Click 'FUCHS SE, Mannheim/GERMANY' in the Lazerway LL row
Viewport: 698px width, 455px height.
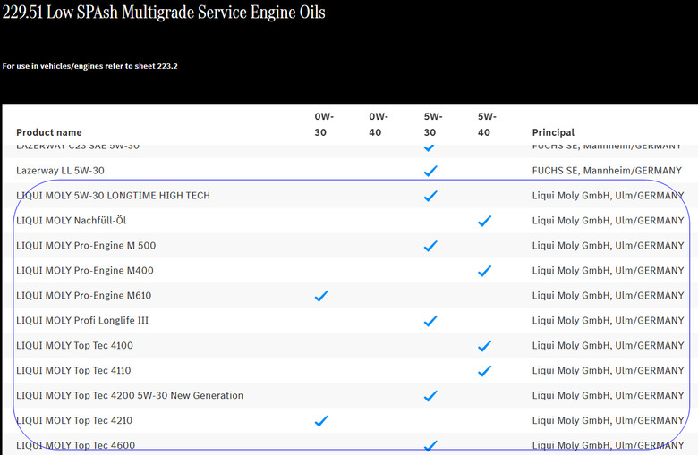click(607, 171)
